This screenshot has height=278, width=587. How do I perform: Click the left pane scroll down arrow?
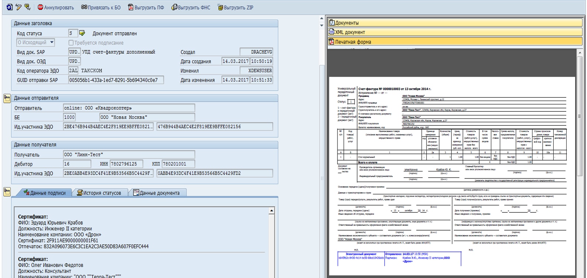(321, 25)
